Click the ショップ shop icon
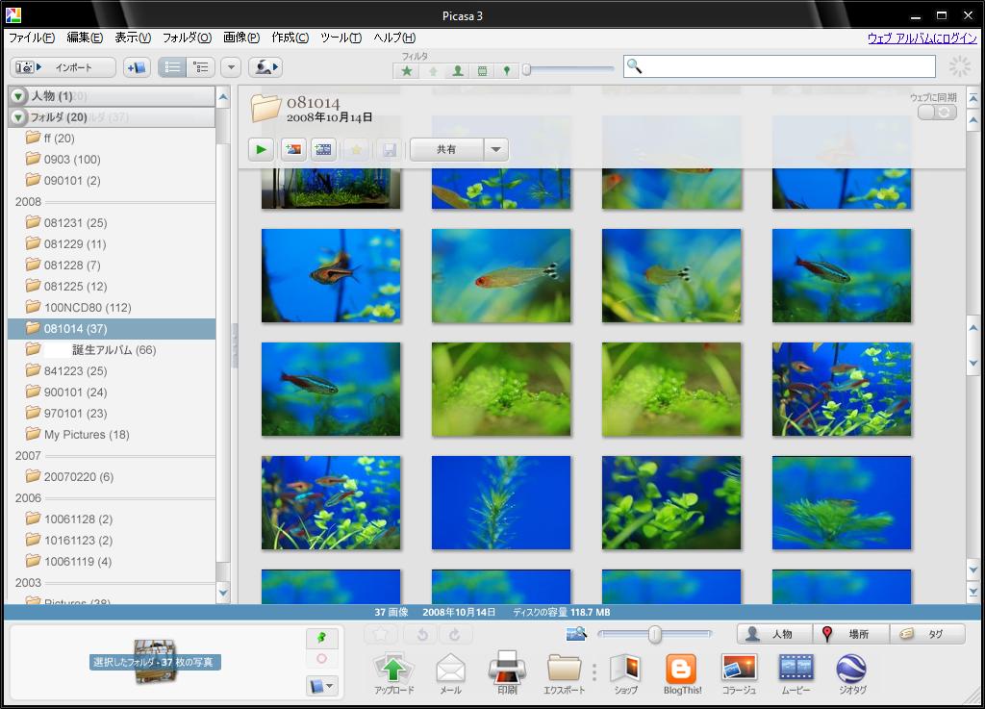The height and width of the screenshot is (709, 985). coord(625,672)
